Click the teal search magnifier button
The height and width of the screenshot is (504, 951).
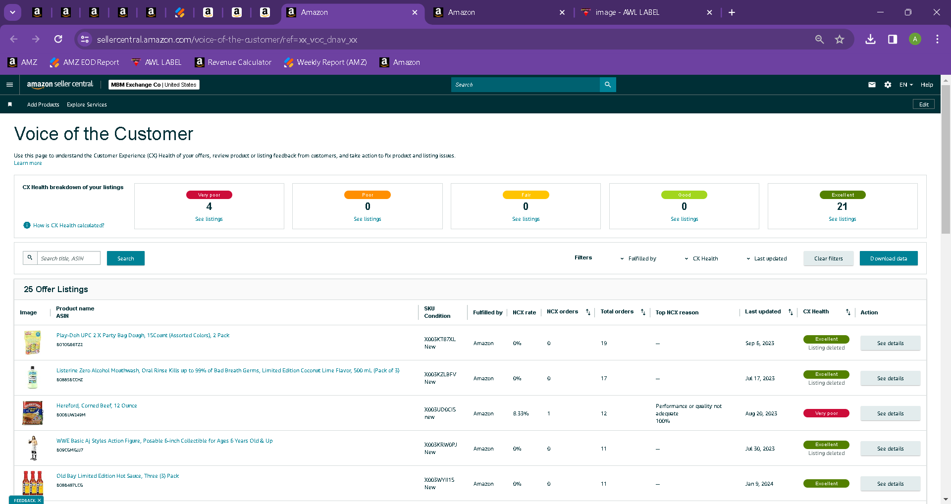[x=608, y=85]
